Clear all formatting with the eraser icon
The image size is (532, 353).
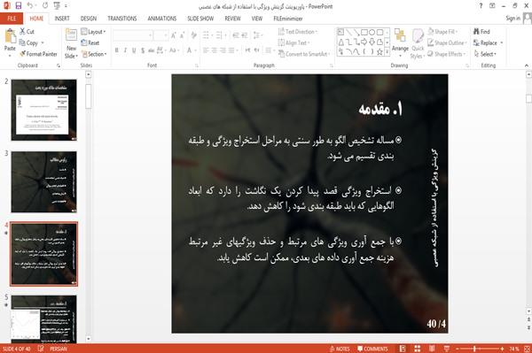pyautogui.click(x=193, y=35)
